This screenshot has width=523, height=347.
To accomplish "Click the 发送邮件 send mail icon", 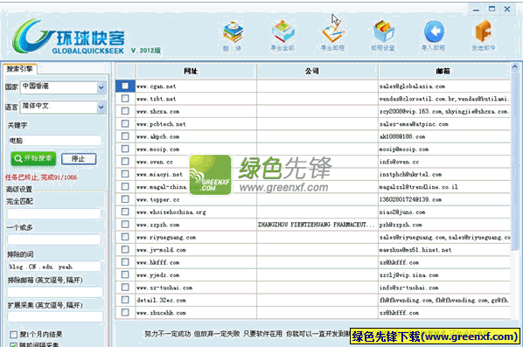I will (x=484, y=36).
